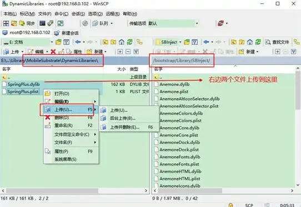Go to local home directory icon
Screen dimensions: 301x207
coord(122,42)
